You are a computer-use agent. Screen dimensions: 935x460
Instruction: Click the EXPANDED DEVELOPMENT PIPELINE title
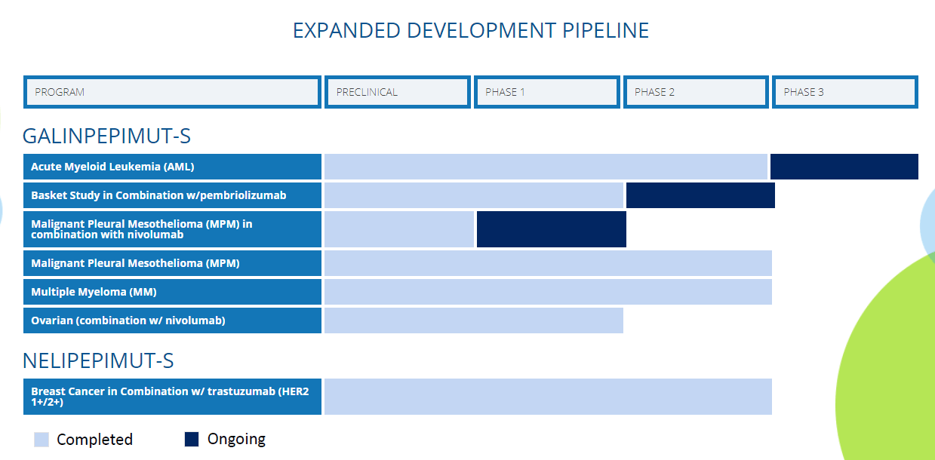(x=471, y=30)
